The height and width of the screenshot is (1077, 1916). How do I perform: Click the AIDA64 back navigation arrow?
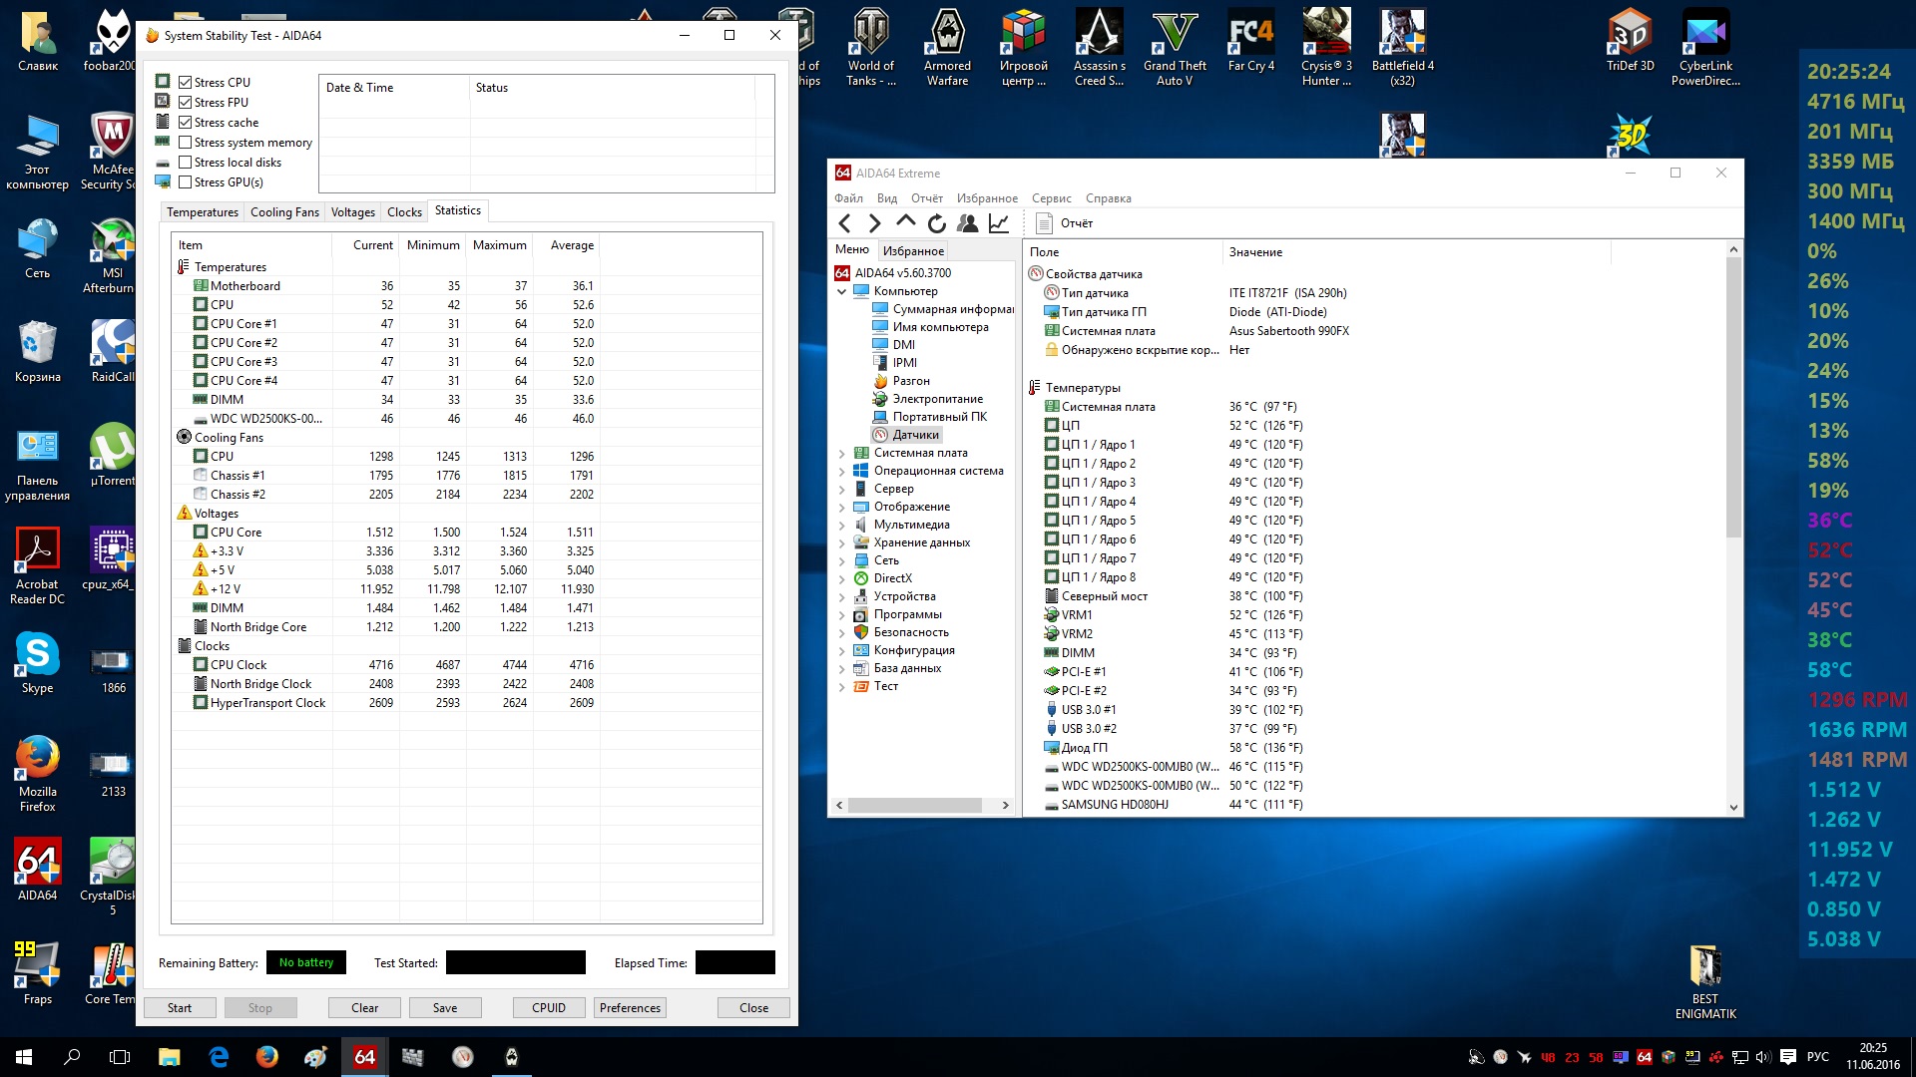(845, 223)
